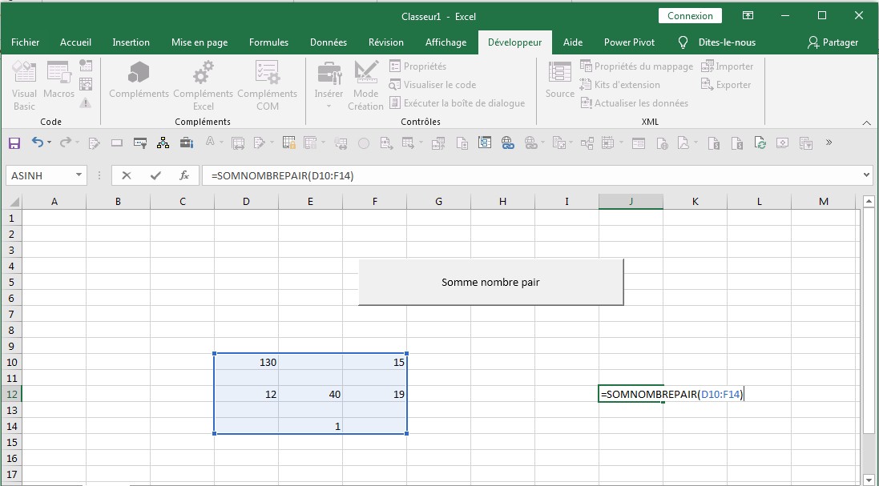Open the Visual Basic editor
The image size is (879, 486).
point(24,84)
